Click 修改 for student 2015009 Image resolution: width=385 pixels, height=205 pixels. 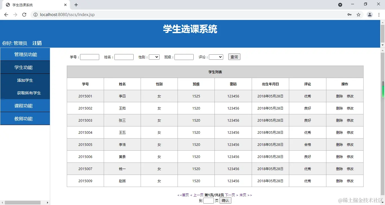(x=350, y=181)
